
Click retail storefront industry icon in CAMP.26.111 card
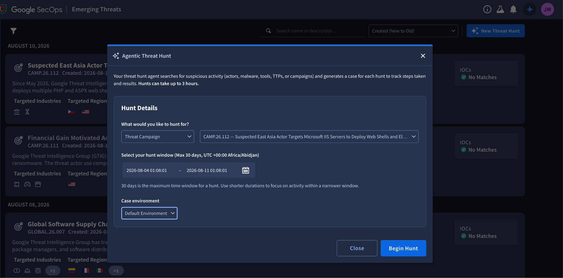click(38, 184)
